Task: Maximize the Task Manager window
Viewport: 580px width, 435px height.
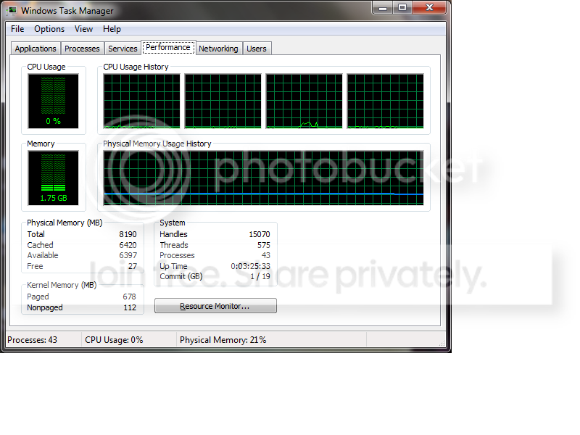Action: [402, 7]
